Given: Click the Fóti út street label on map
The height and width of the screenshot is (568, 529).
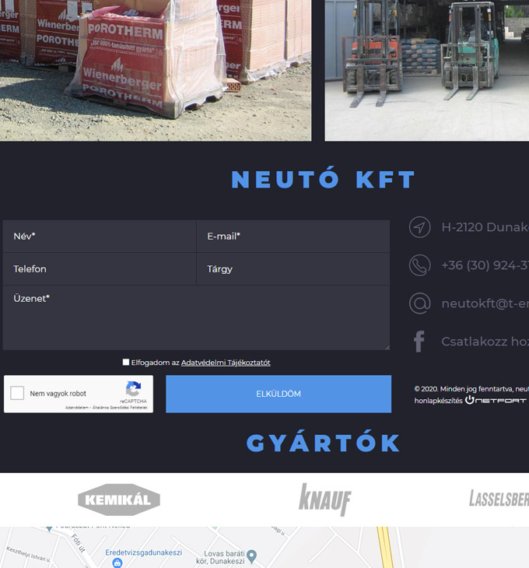Looking at the screenshot, I should [x=78, y=543].
